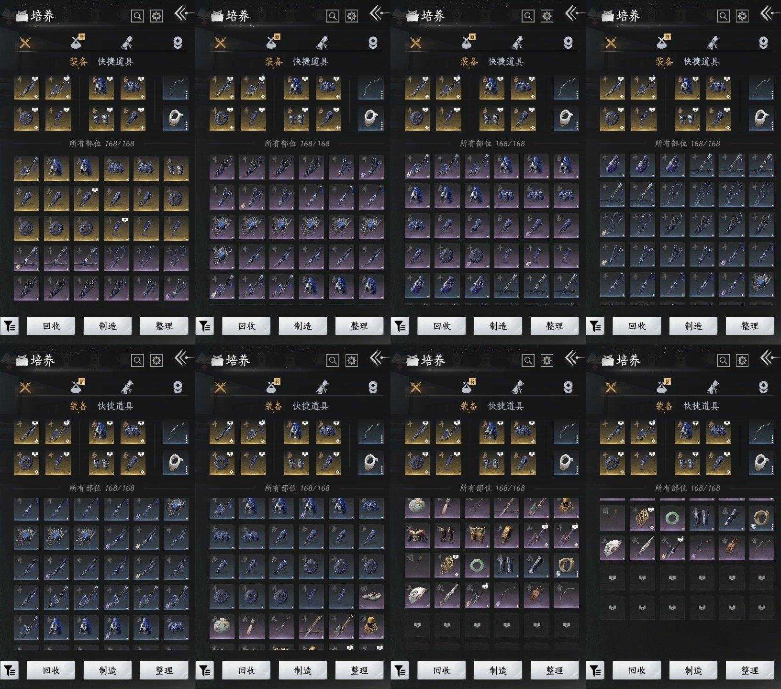Image resolution: width=781 pixels, height=689 pixels.
Task: Select white folding fan in bottom-right panel
Action: tap(613, 548)
